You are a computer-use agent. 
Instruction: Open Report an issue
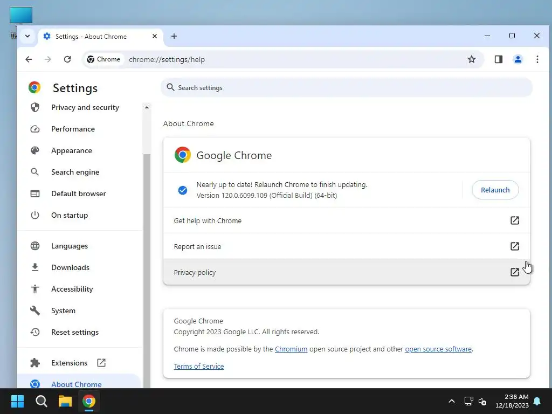point(347,246)
